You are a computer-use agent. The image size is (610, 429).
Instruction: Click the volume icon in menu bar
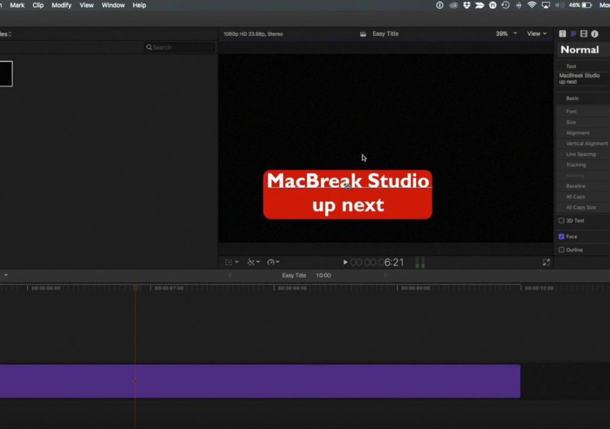tap(559, 5)
